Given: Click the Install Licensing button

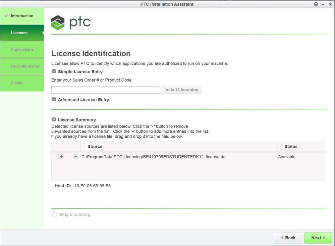Looking at the screenshot, I should pyautogui.click(x=181, y=90).
